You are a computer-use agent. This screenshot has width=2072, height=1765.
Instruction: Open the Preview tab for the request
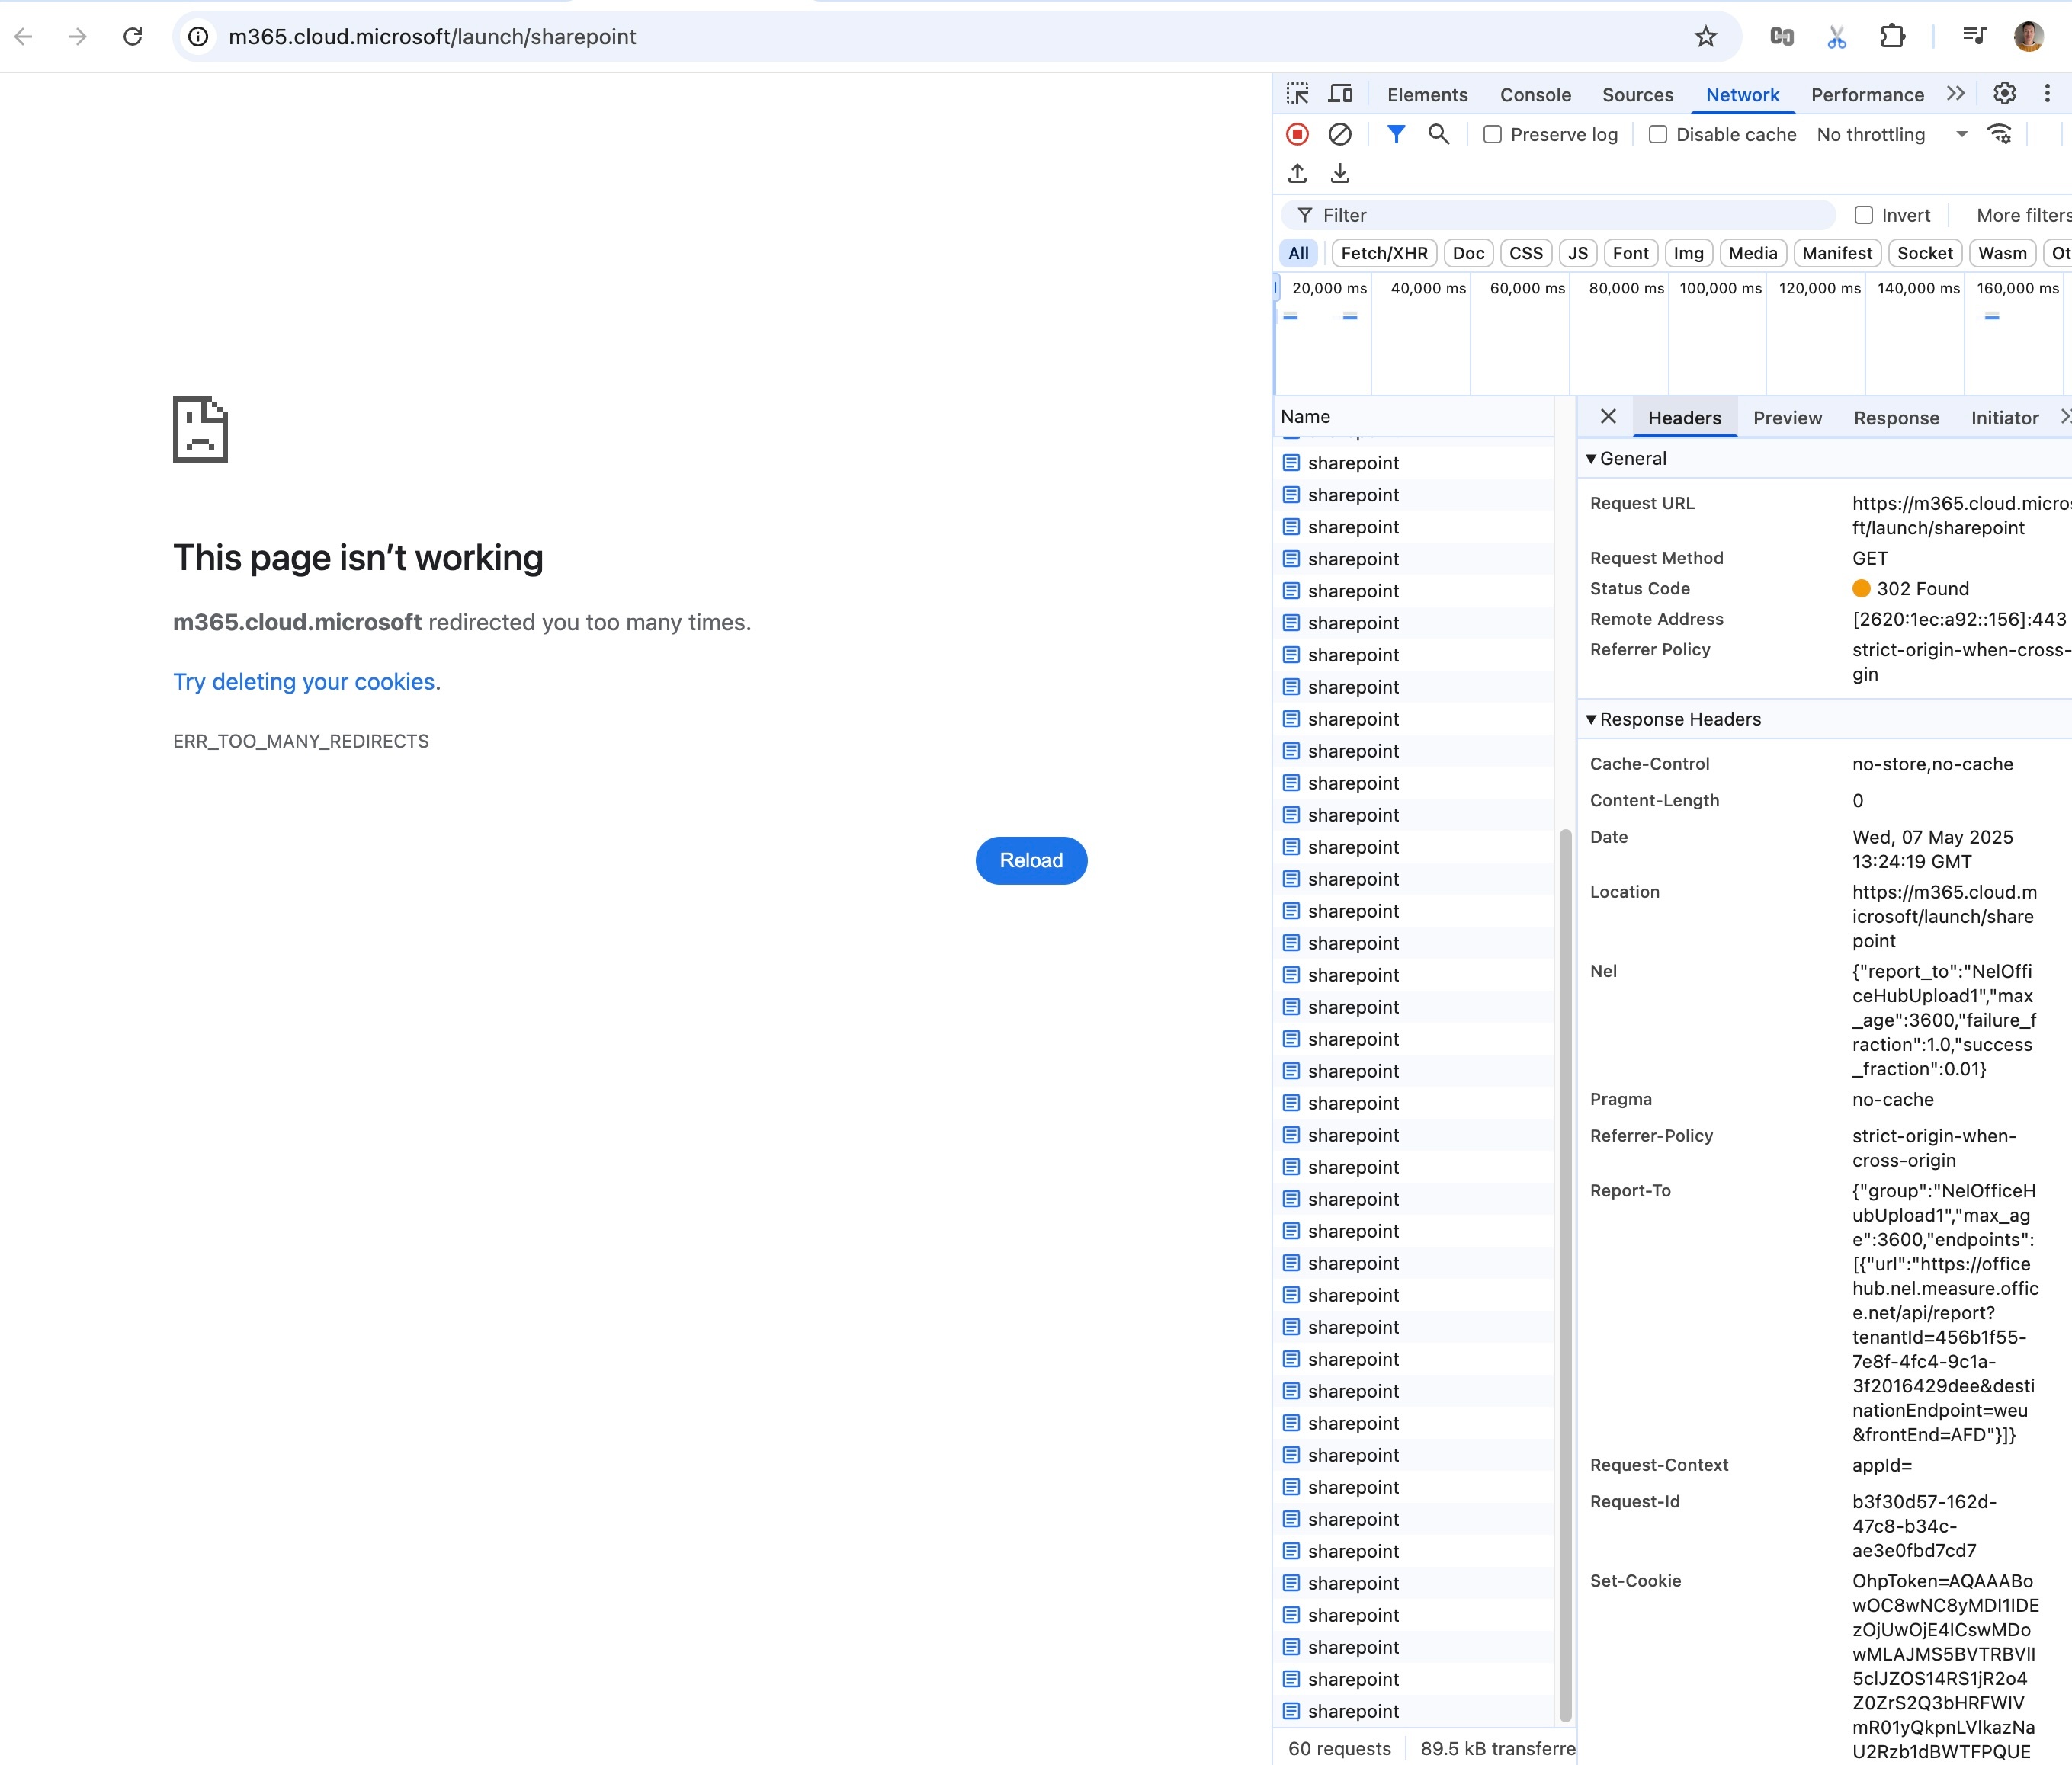pos(1788,418)
